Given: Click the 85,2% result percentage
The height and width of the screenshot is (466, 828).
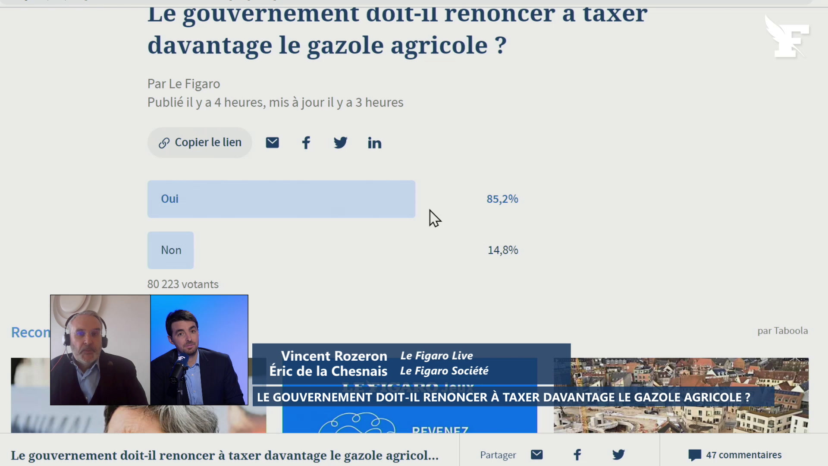Looking at the screenshot, I should [x=502, y=199].
